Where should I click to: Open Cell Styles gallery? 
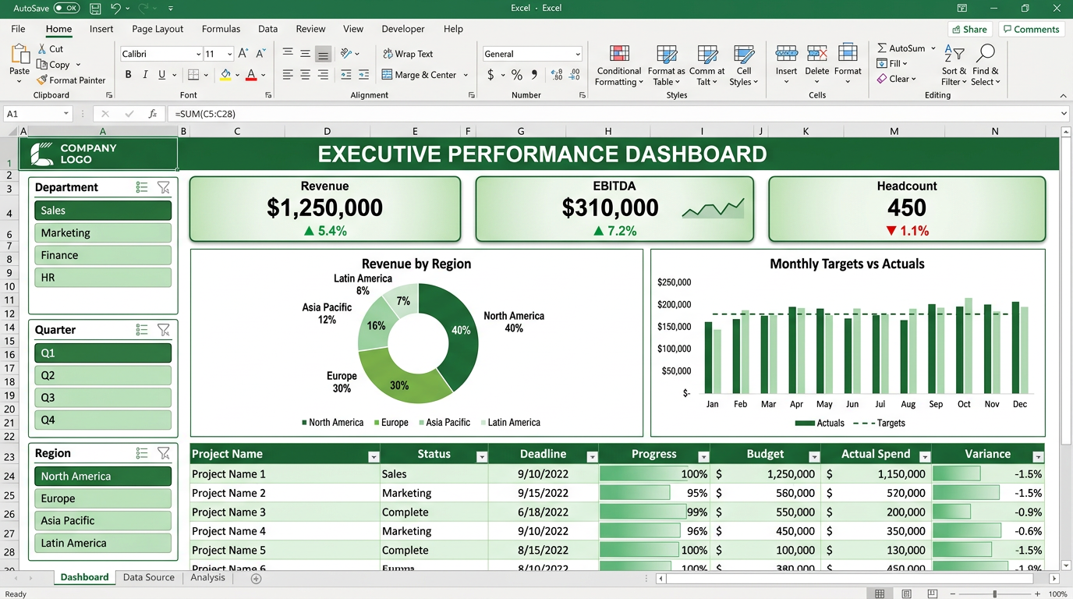pos(744,65)
